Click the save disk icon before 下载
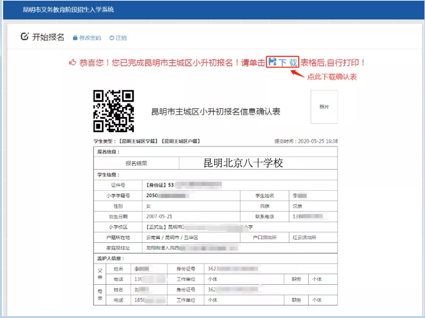425x318 pixels. coord(272,63)
